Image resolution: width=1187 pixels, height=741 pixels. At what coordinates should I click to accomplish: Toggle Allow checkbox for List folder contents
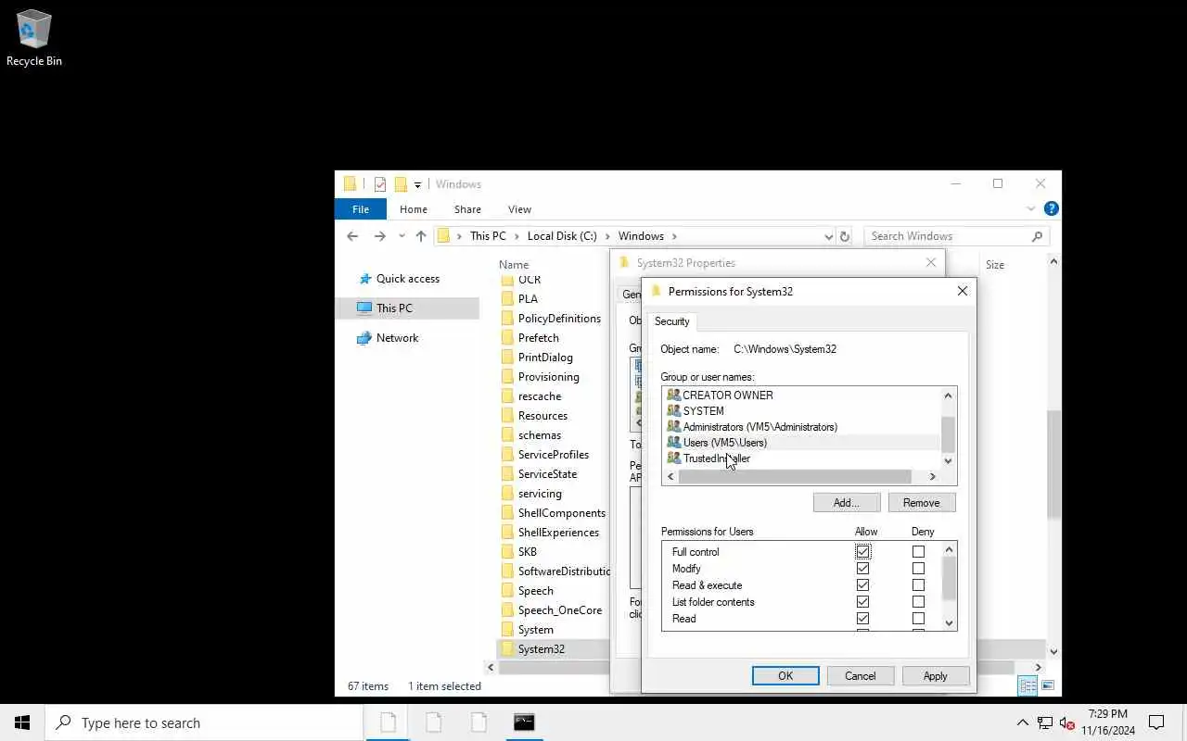pos(862,602)
